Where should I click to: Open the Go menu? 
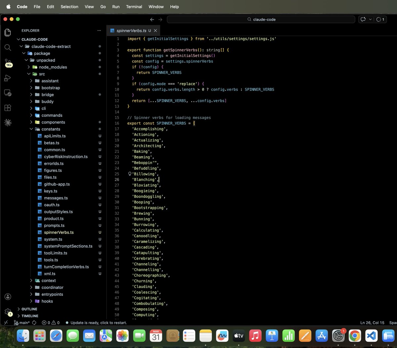(103, 7)
